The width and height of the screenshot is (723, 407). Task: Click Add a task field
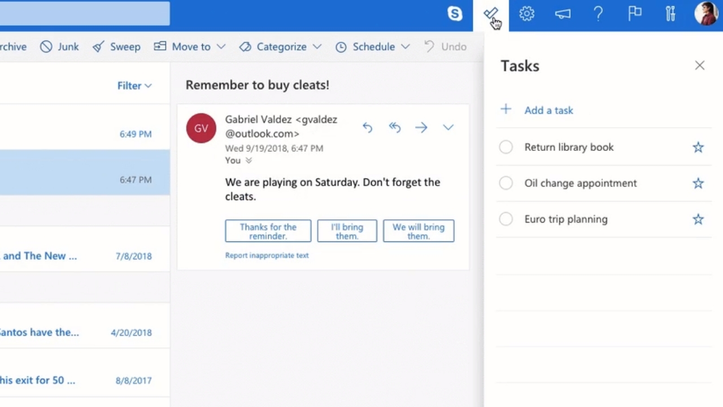pos(548,110)
